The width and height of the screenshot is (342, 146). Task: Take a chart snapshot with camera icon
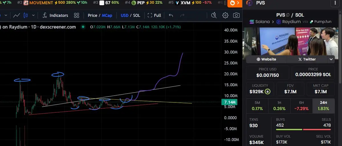click(236, 15)
